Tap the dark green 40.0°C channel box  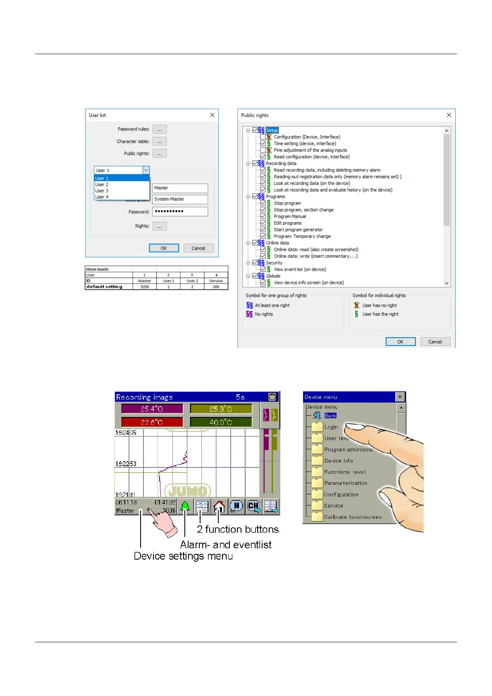point(221,422)
